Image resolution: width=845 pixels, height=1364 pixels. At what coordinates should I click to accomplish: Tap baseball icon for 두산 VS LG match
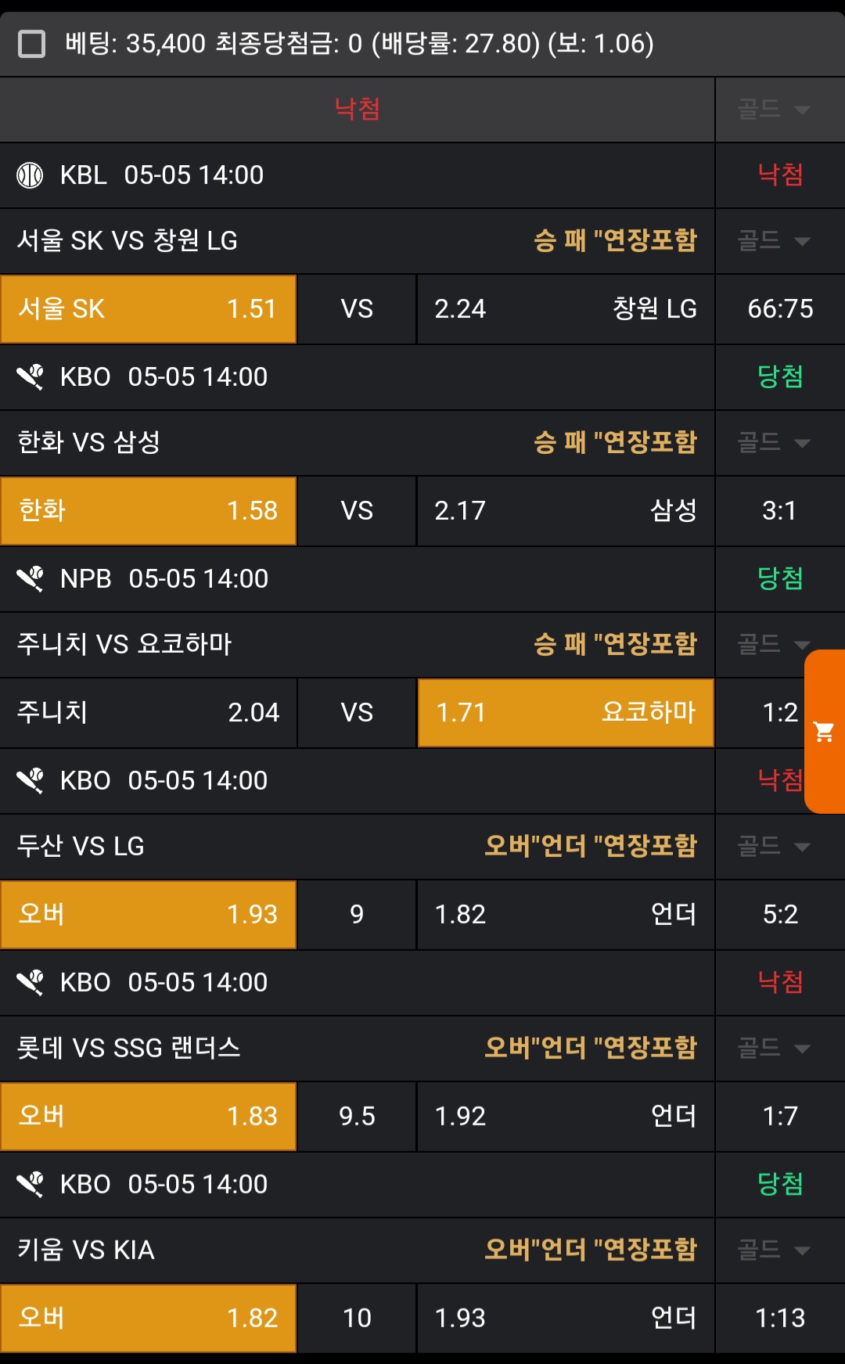tap(30, 781)
